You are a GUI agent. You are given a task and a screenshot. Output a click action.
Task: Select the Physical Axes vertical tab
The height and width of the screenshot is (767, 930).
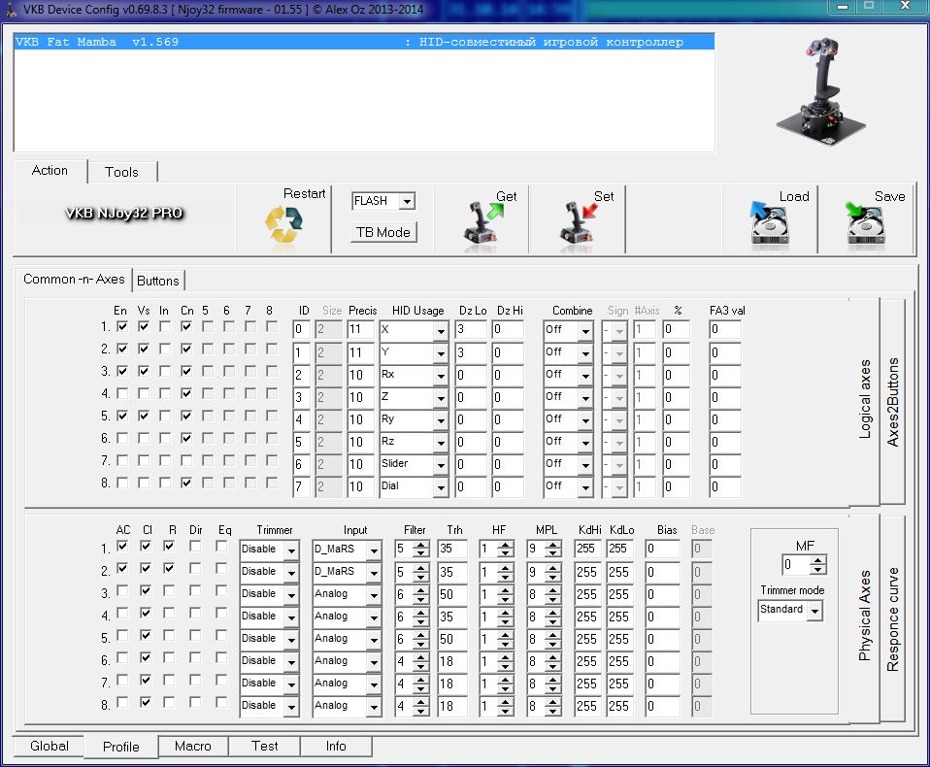865,616
